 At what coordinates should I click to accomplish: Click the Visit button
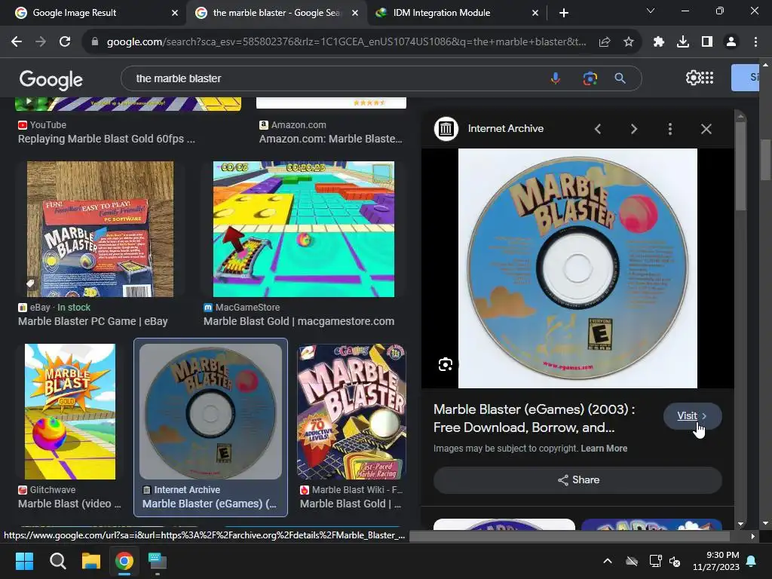point(692,416)
